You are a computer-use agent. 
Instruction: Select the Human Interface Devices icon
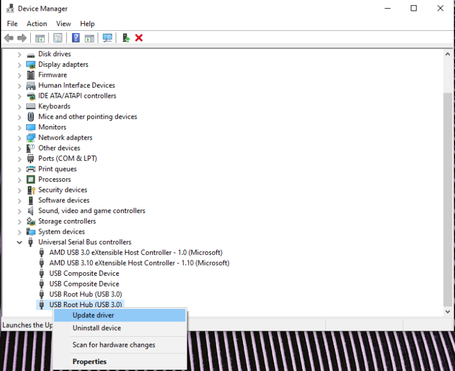pos(31,86)
